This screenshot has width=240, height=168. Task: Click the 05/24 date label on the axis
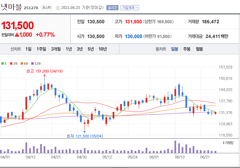[x=133, y=157]
